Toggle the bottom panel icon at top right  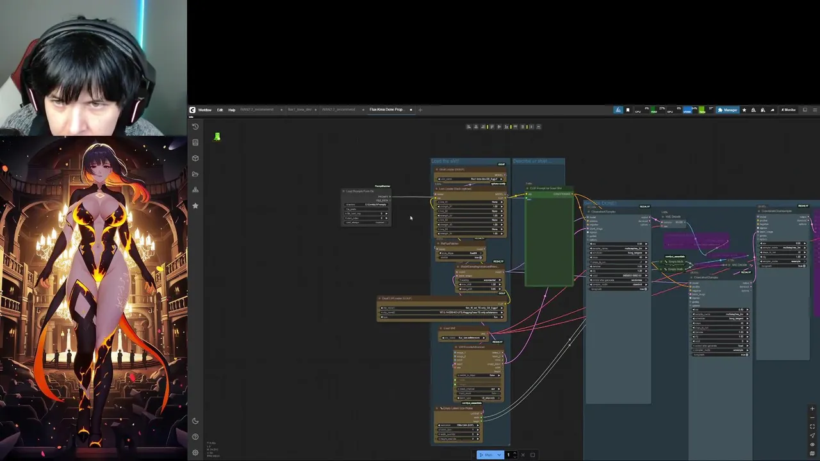click(x=805, y=110)
